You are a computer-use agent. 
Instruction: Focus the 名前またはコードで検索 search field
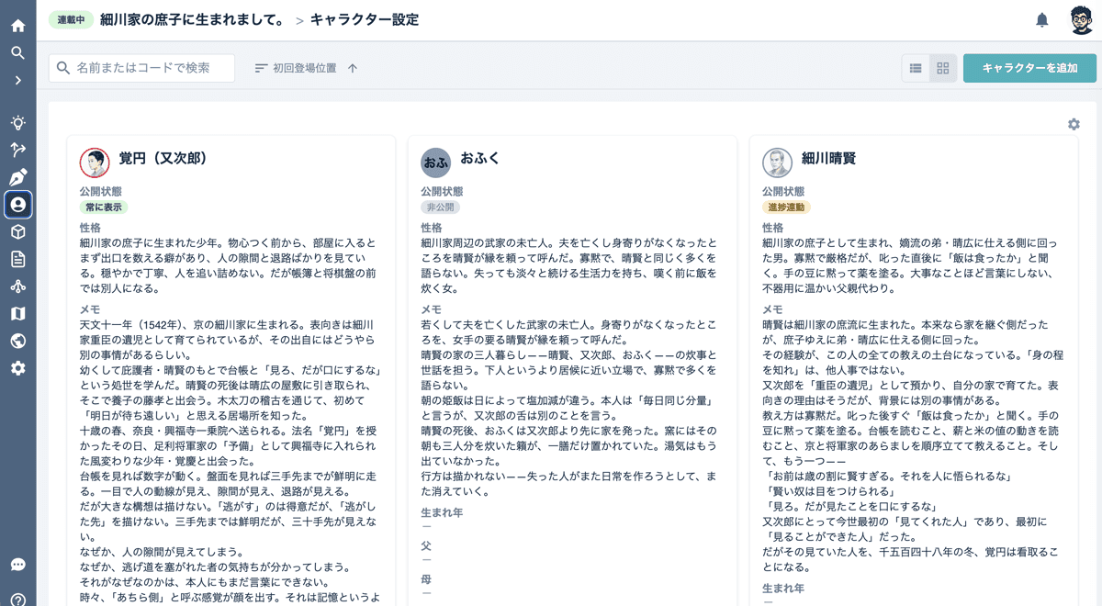141,68
